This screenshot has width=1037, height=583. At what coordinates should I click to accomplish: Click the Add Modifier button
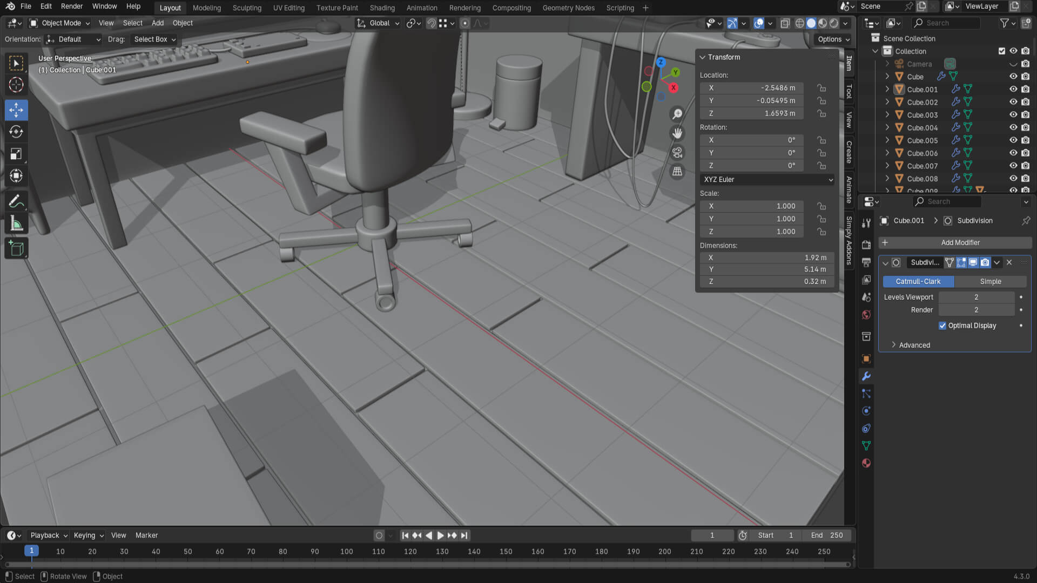click(x=960, y=243)
